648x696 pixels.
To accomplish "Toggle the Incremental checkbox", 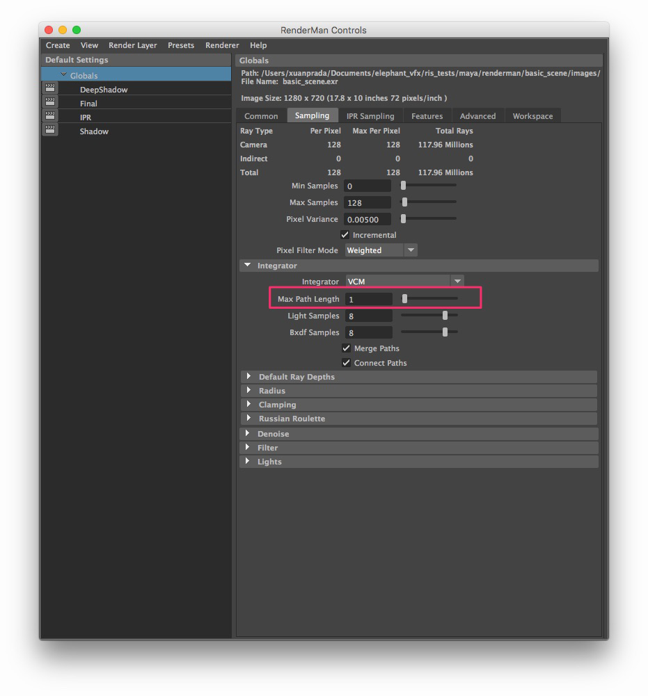I will [345, 234].
